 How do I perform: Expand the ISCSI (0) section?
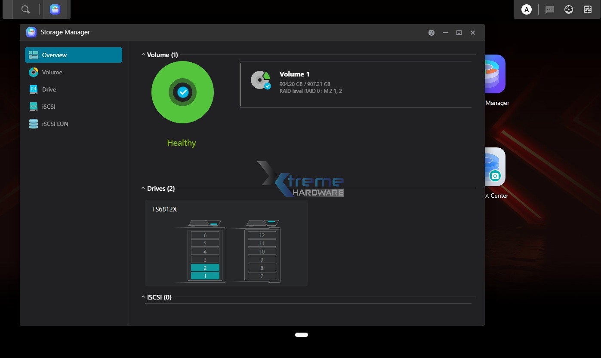[143, 297]
